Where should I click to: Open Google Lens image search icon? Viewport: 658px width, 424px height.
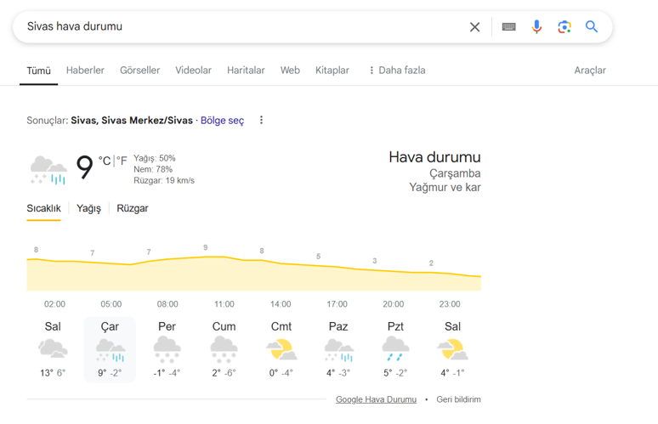pos(564,27)
